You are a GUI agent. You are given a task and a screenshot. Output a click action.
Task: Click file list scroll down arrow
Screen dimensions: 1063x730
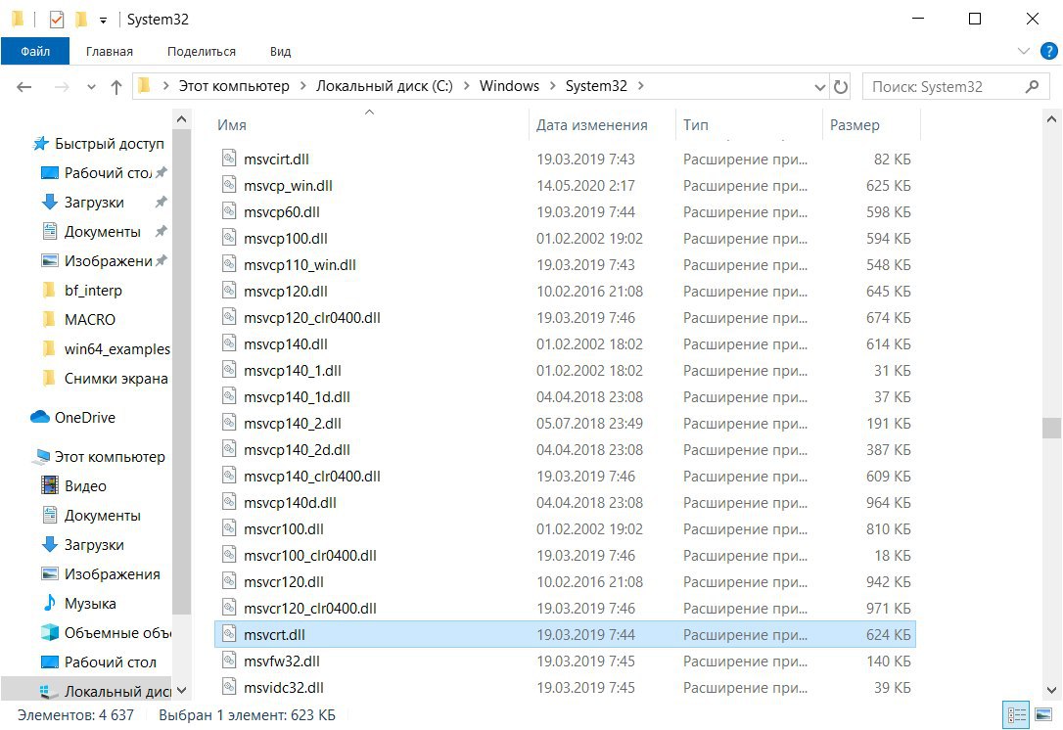click(x=1051, y=692)
